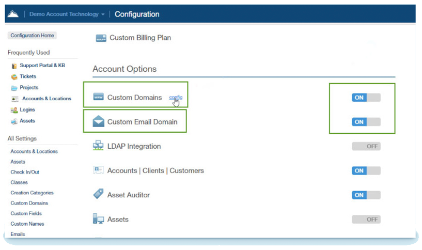
Task: Click the Custom Domains www icon
Action: click(x=98, y=97)
